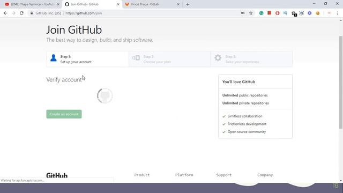The width and height of the screenshot is (343, 193).
Task: Restore down the Chrome window
Action: [x=325, y=4]
